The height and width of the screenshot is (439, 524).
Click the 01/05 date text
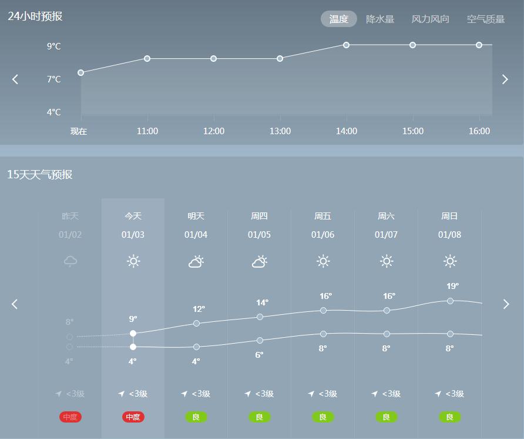coord(259,235)
